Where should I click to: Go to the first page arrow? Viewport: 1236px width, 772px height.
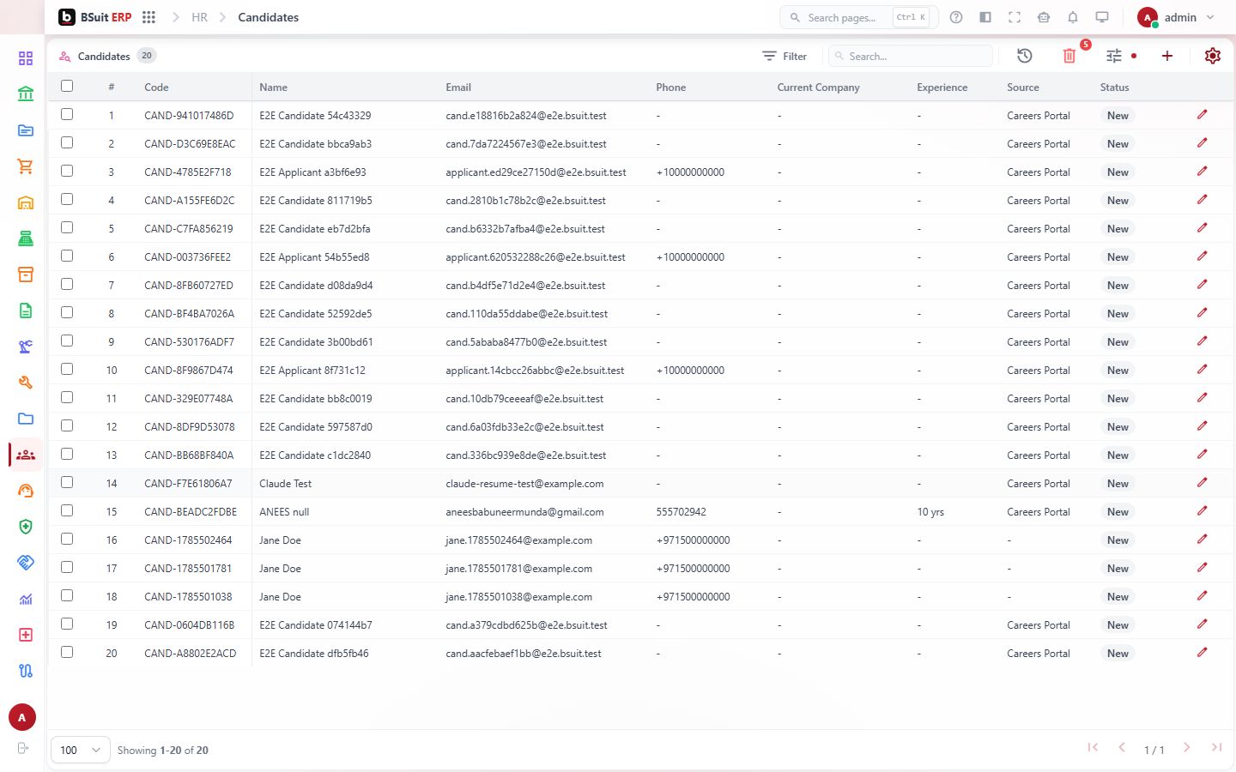pos(1093,748)
